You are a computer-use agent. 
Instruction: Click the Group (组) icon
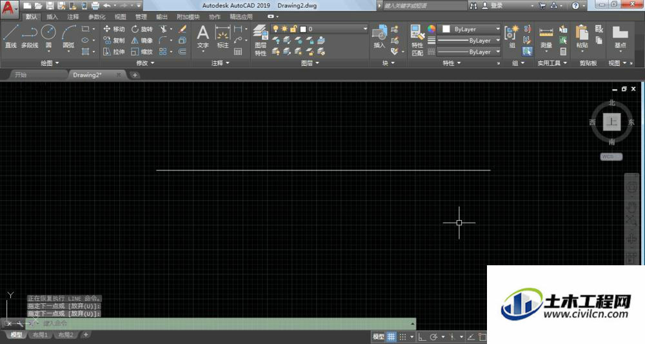511,36
